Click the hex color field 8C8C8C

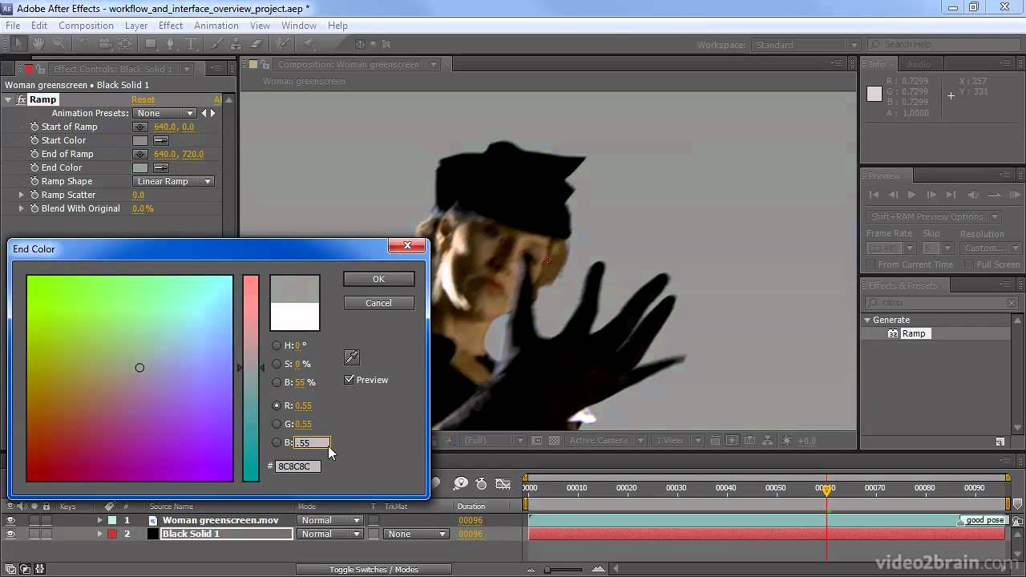[297, 466]
